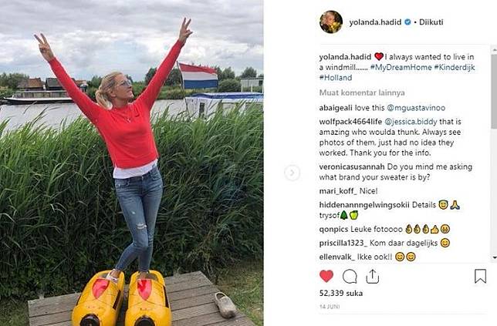The width and height of the screenshot is (497, 326).
Task: Click the verified badge next to yolanda.hadid
Action: tap(408, 22)
